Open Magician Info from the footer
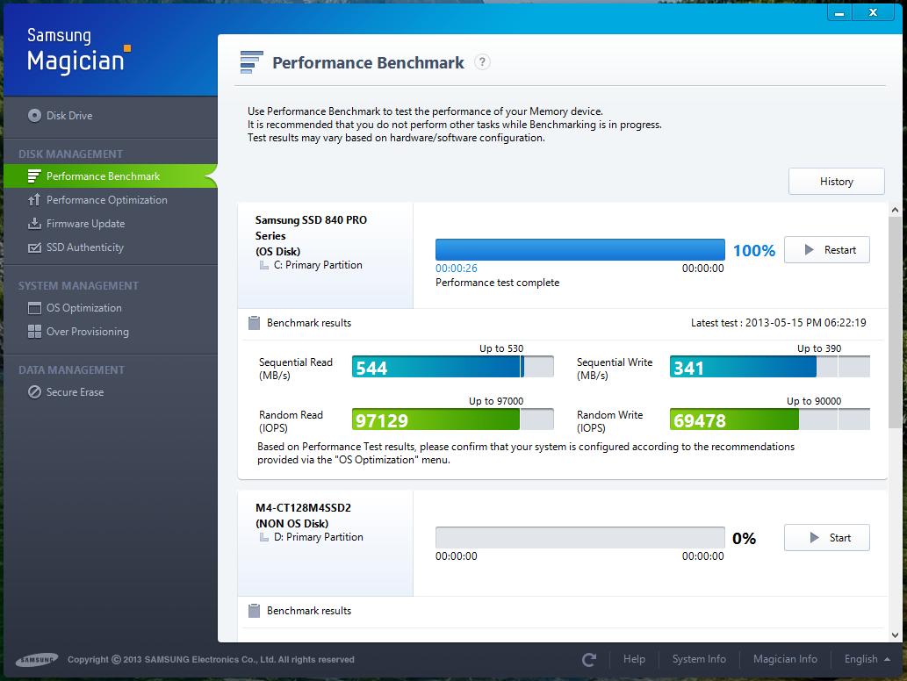 point(785,659)
